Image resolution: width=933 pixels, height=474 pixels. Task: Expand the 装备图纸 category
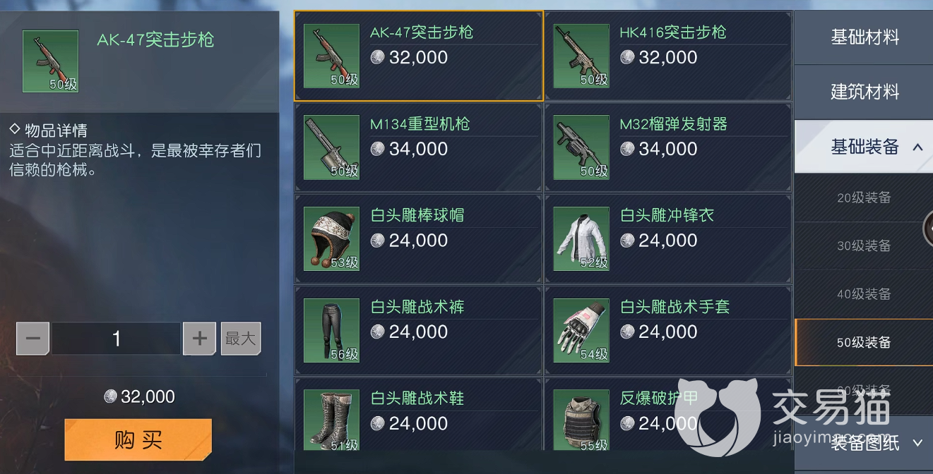918,443
